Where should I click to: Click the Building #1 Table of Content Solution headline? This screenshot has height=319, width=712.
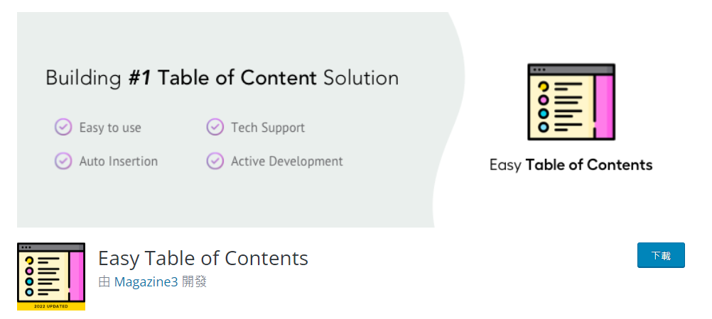pos(222,79)
